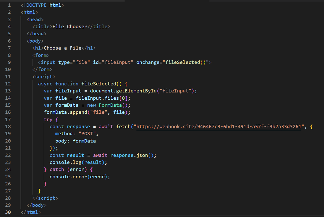The height and width of the screenshot is (217, 324).
Task: Click the closing </head> tag
Action: click(x=36, y=34)
